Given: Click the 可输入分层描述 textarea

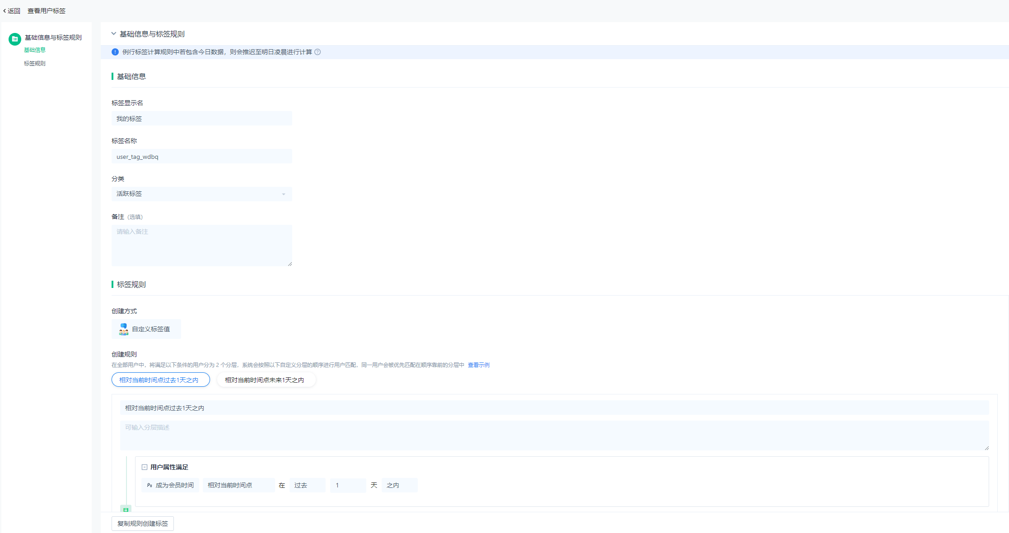Looking at the screenshot, I should 555,436.
